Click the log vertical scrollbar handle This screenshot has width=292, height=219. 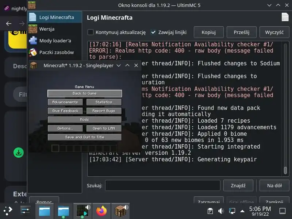[x=285, y=170]
